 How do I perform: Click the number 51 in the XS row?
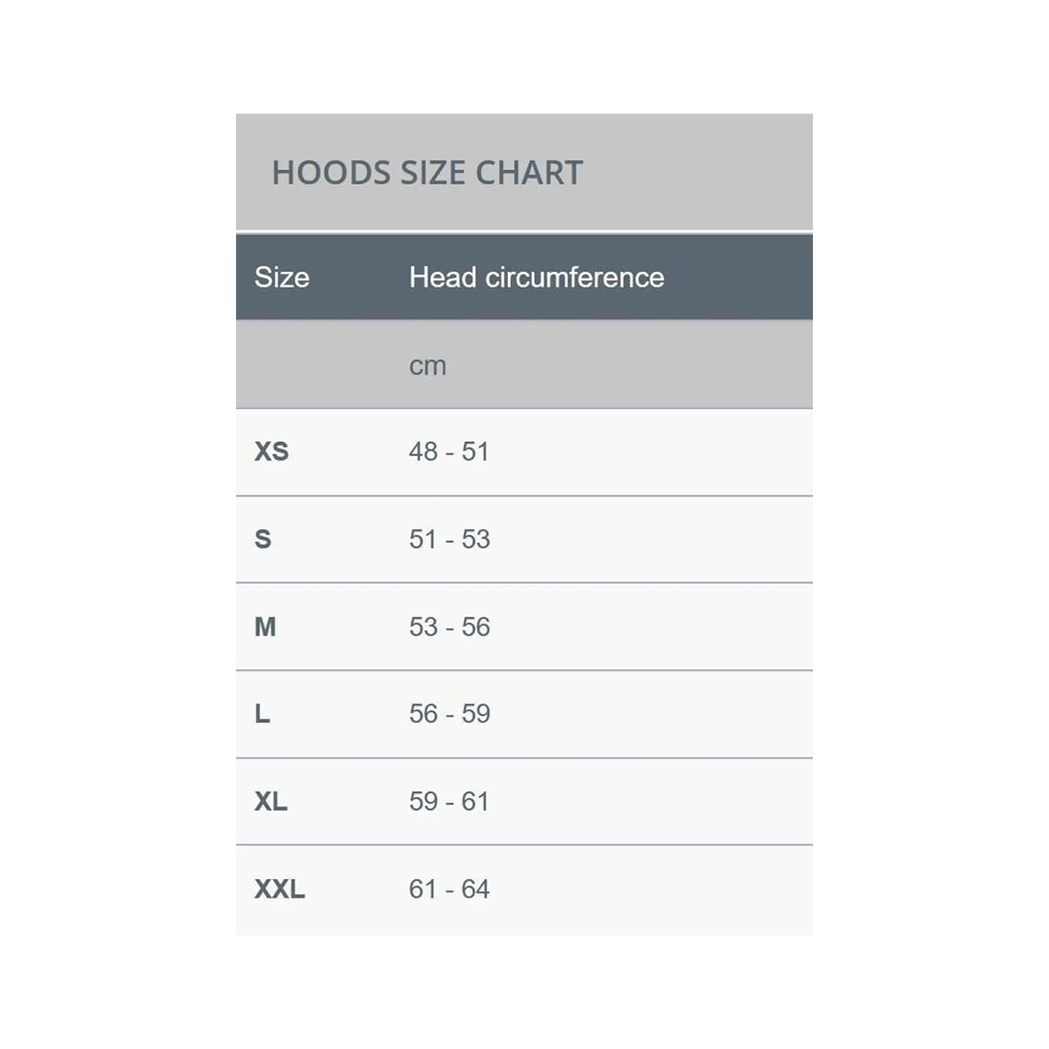475,453
